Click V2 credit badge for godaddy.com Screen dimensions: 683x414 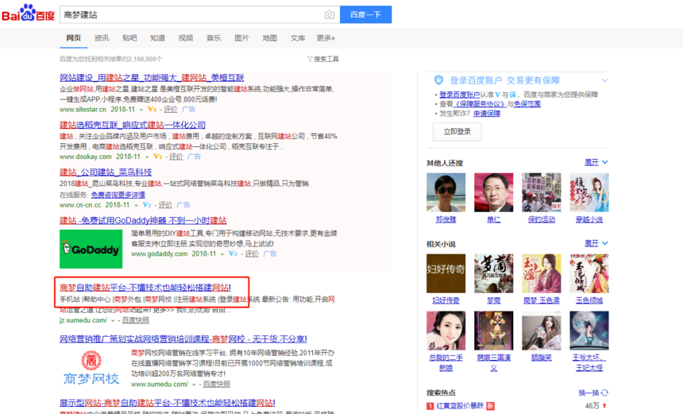(233, 253)
